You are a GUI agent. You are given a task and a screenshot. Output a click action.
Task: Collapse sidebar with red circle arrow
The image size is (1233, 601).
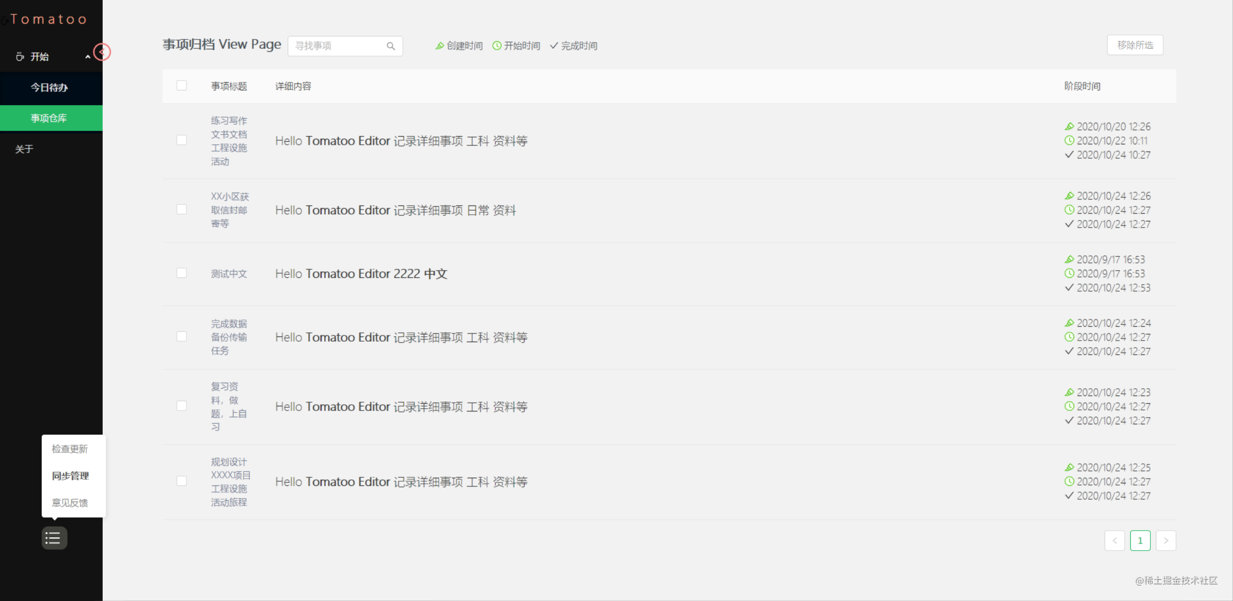click(102, 52)
